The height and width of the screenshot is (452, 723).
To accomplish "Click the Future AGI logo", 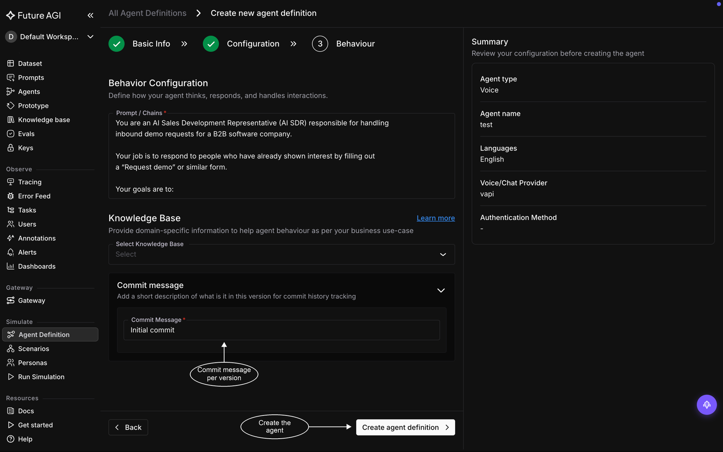I will [33, 15].
